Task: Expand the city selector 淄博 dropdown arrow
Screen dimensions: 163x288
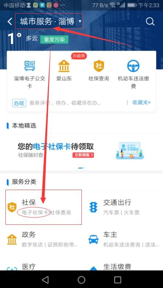Action: pos(80,21)
